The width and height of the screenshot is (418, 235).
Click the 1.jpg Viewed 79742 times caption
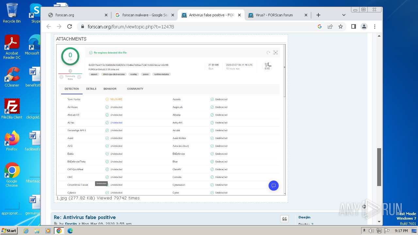pyautogui.click(x=98, y=198)
